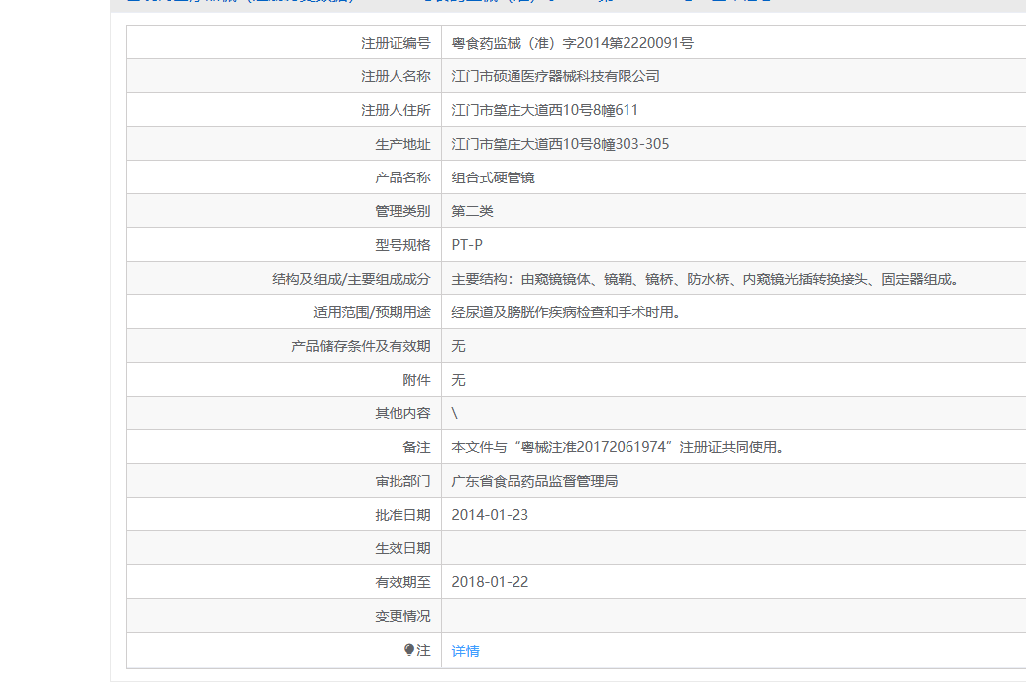The image size is (1026, 697).
Task: Select management category value 第二类
Action: click(473, 211)
